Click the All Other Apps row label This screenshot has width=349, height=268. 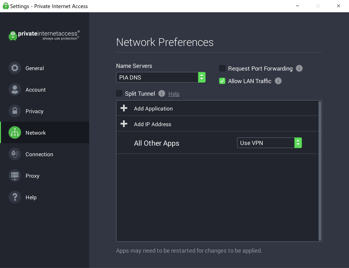pos(156,143)
